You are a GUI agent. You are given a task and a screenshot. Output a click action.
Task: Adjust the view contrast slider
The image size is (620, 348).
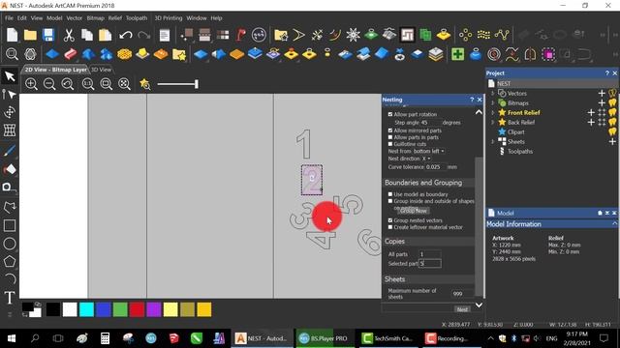tap(178, 84)
